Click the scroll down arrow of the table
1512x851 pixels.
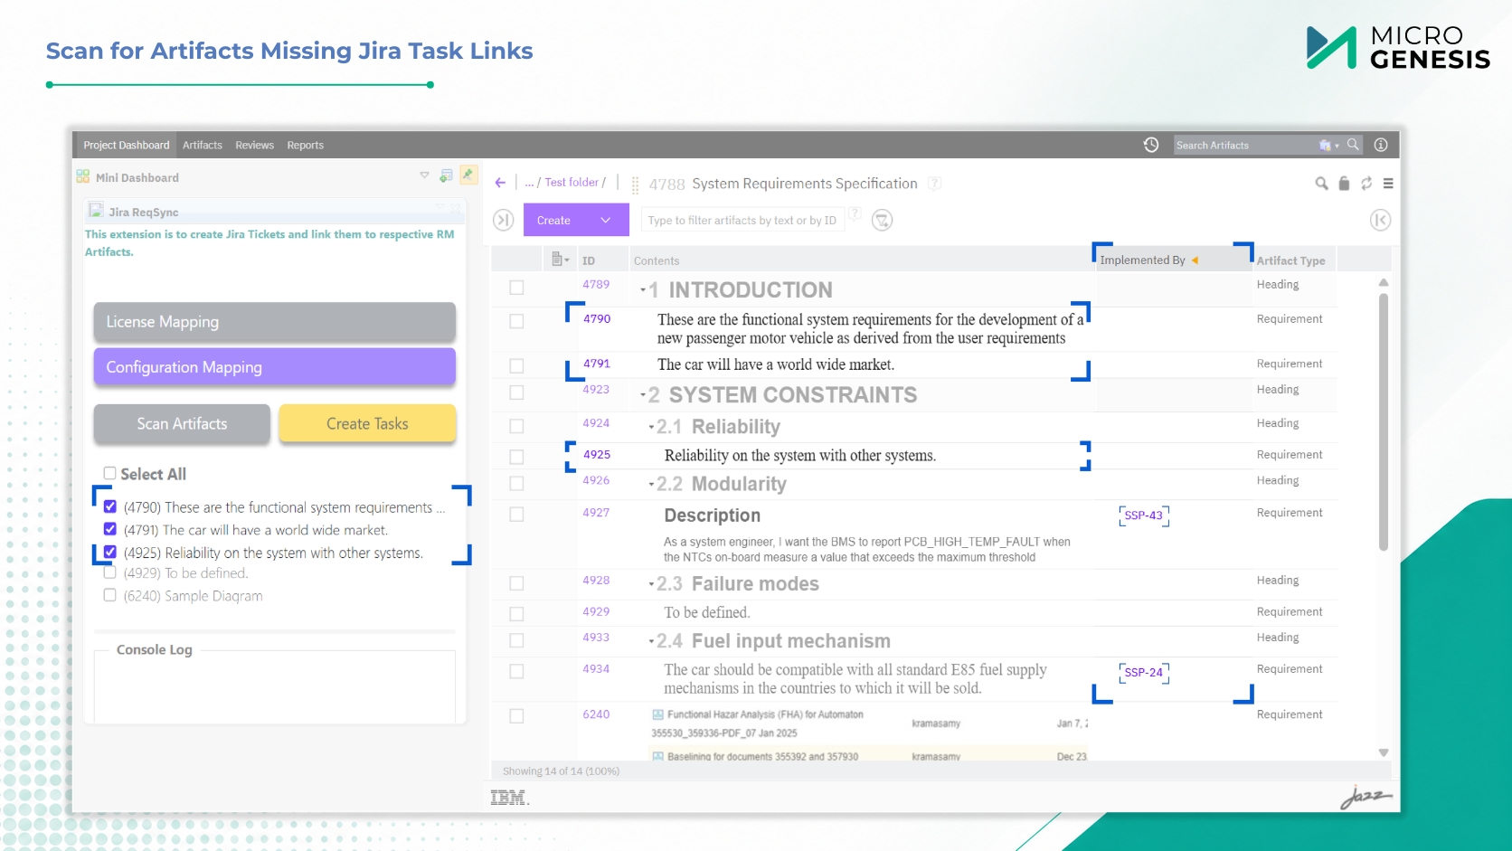(1384, 752)
